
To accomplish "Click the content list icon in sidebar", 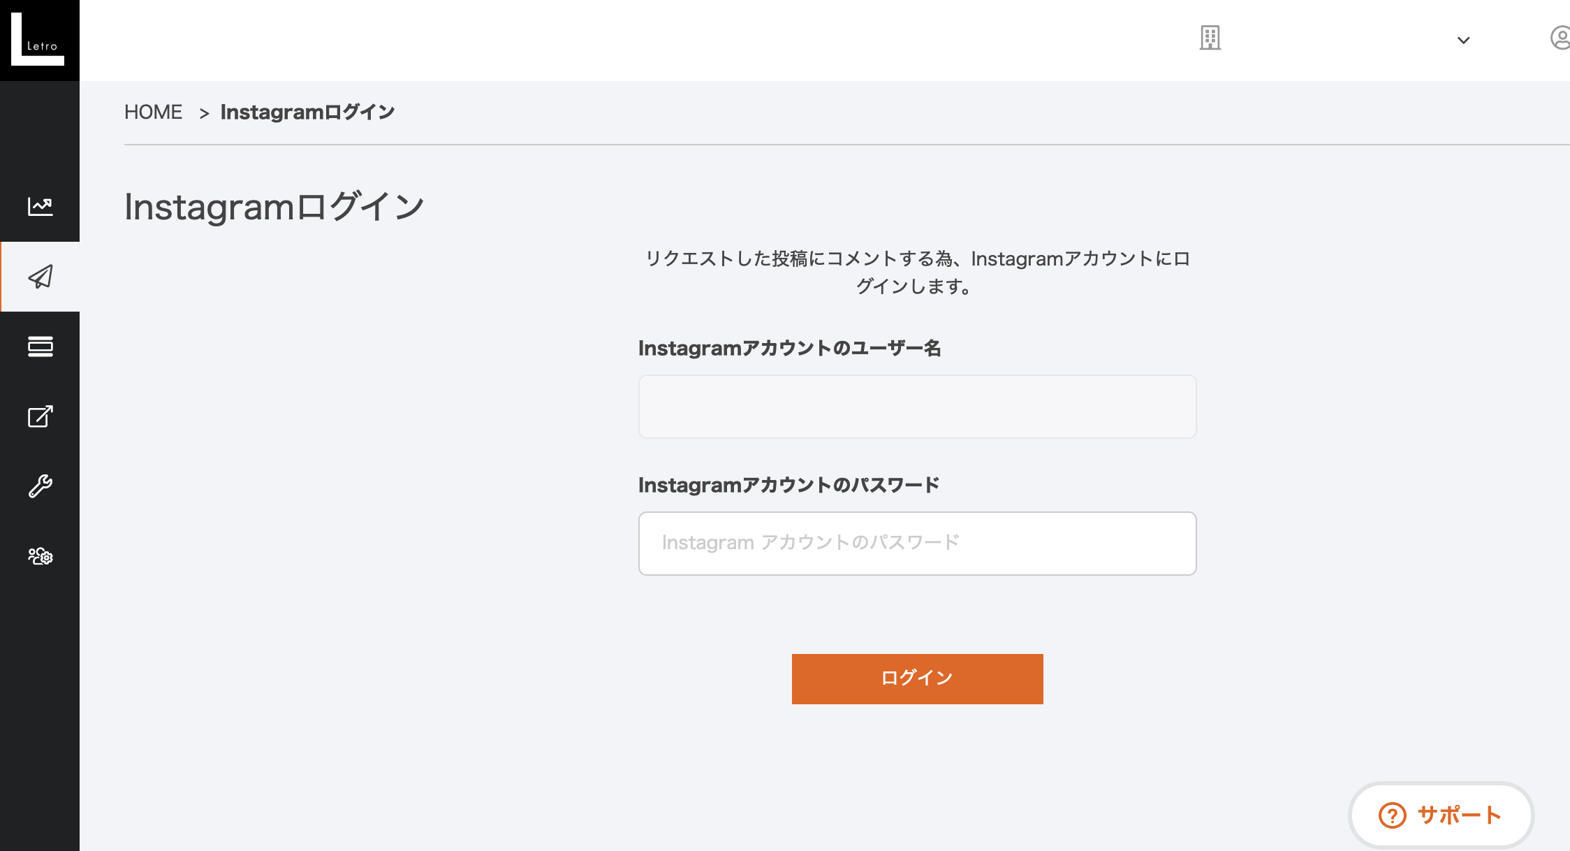I will pyautogui.click(x=40, y=347).
